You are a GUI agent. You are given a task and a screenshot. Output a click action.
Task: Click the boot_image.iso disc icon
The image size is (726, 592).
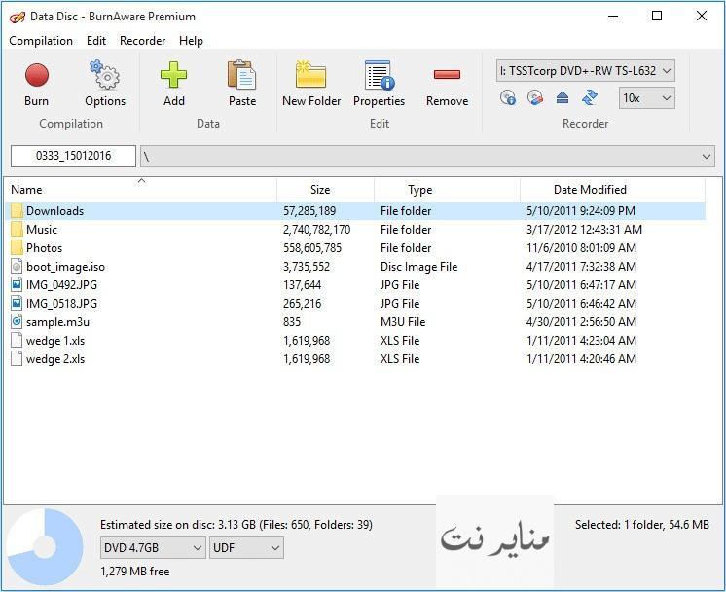[x=17, y=267]
